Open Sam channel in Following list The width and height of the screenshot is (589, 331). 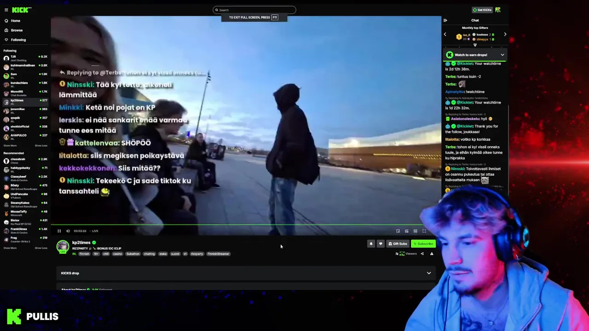(x=25, y=76)
